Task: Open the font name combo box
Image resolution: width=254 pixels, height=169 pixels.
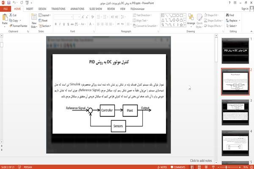Action: 63,17
